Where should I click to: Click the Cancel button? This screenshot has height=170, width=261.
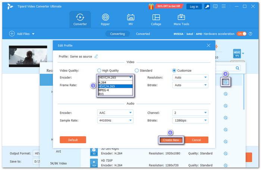[x=196, y=140]
